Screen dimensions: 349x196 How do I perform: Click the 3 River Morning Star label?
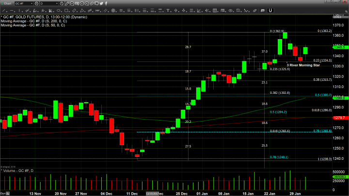click(x=303, y=65)
